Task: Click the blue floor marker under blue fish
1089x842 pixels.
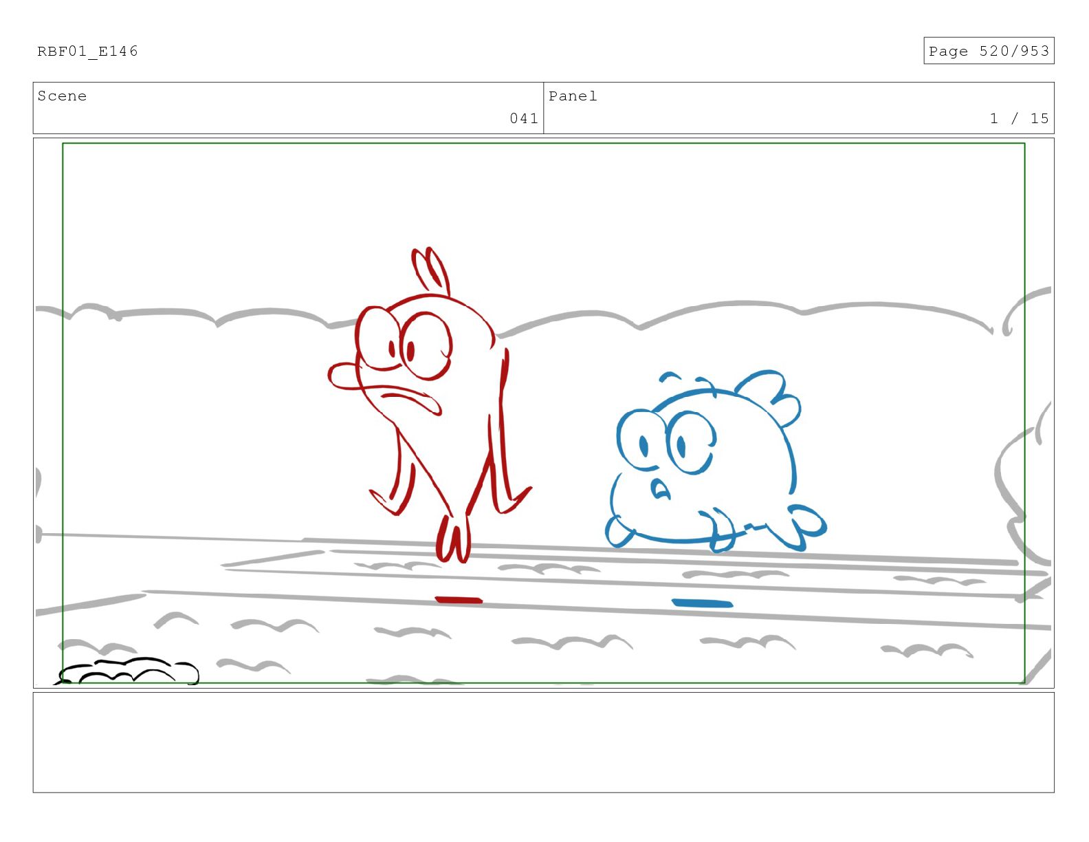Action: pyautogui.click(x=702, y=603)
